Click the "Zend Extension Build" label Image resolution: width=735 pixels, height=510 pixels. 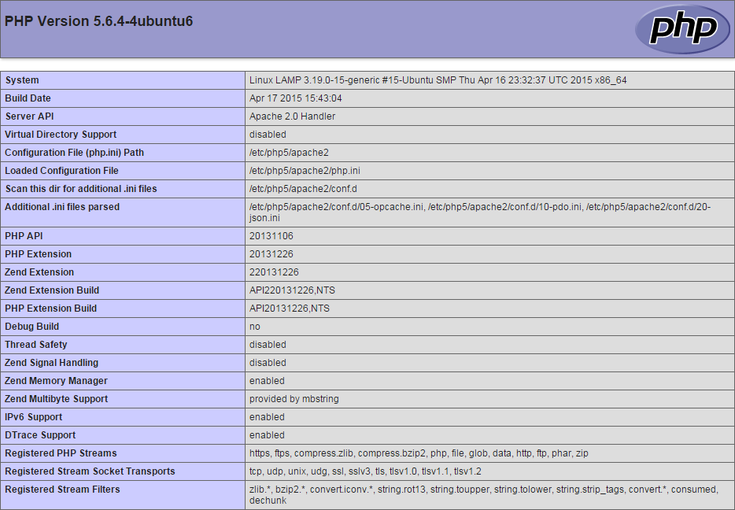click(x=52, y=290)
